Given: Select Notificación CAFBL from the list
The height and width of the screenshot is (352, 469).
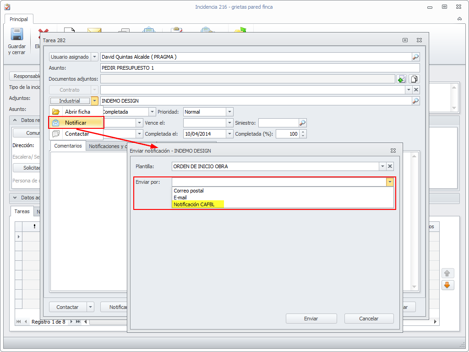Looking at the screenshot, I should point(194,204).
